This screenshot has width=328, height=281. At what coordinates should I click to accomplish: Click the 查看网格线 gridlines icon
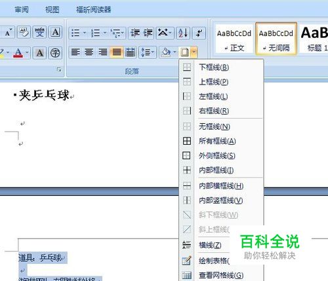[186, 275]
